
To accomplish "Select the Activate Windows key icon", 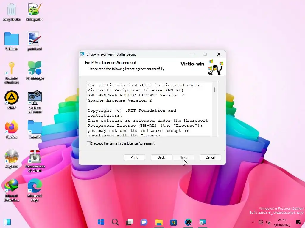I will coord(12,72).
